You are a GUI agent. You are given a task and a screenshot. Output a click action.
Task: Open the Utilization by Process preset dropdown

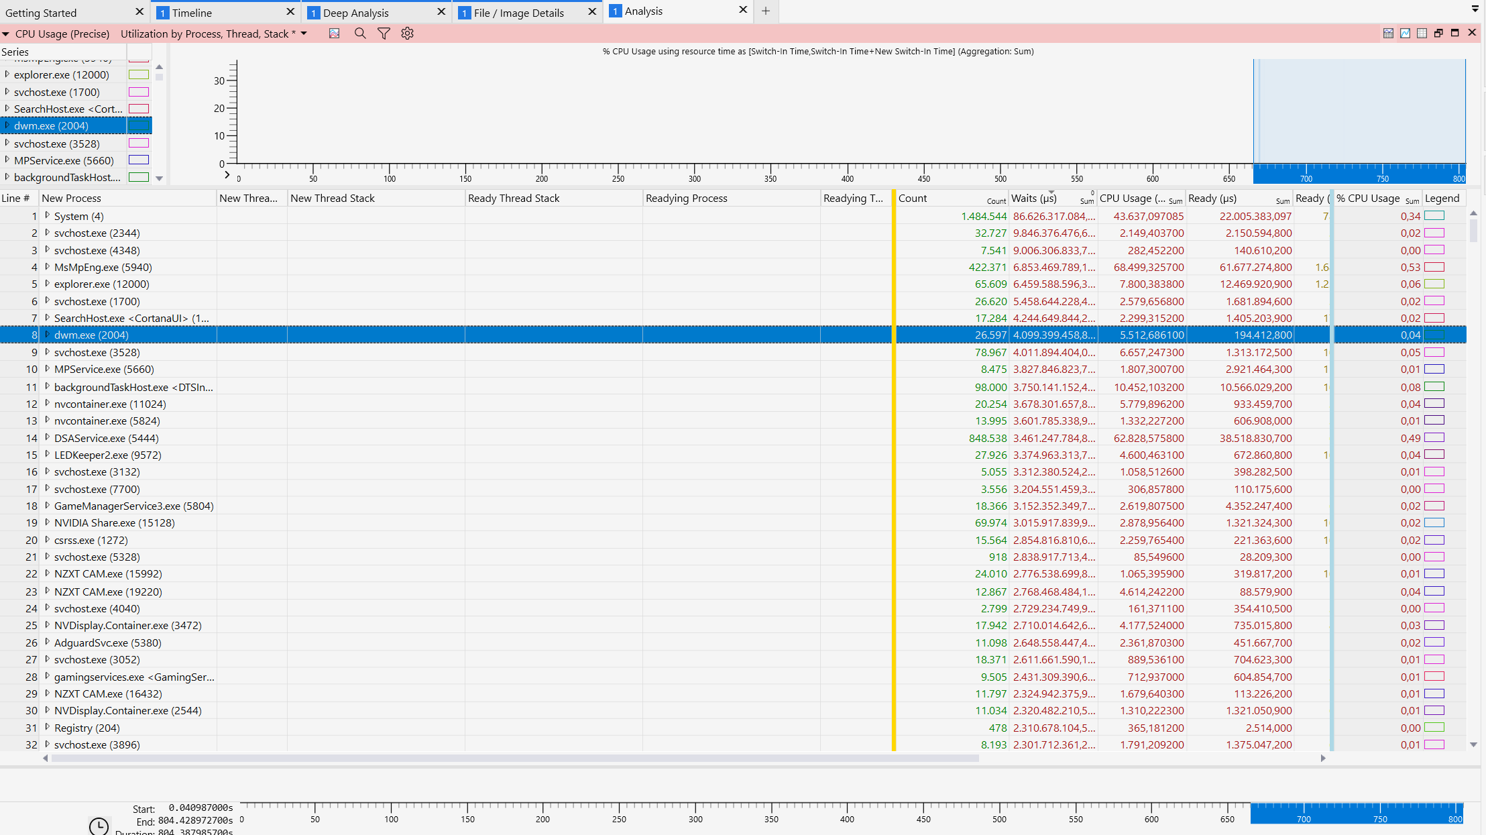click(x=304, y=34)
